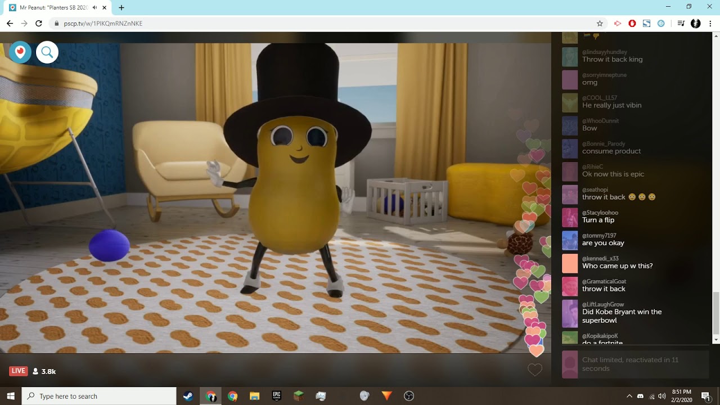Open @Bonnie_Parody's profile from chat
This screenshot has width=720, height=405.
[604, 144]
